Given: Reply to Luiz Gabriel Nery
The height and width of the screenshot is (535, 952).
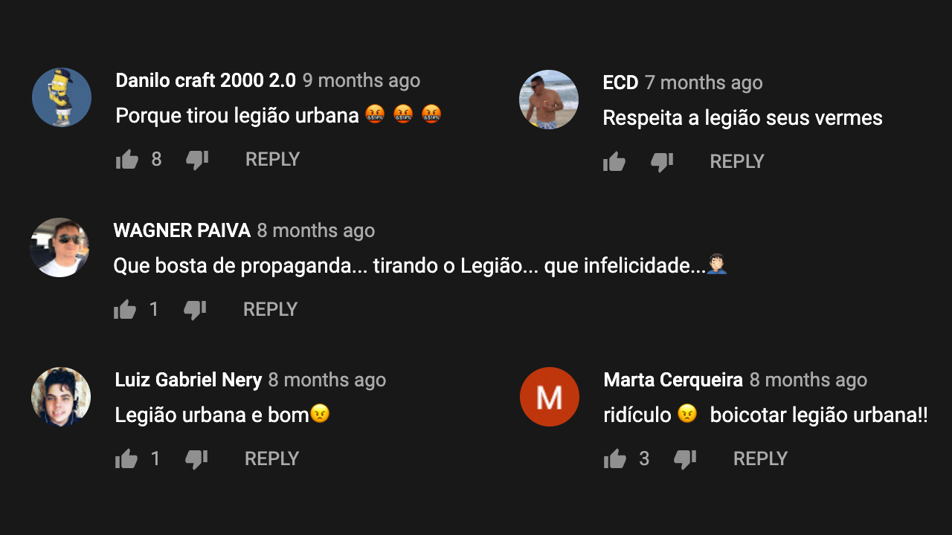Looking at the screenshot, I should click(271, 458).
